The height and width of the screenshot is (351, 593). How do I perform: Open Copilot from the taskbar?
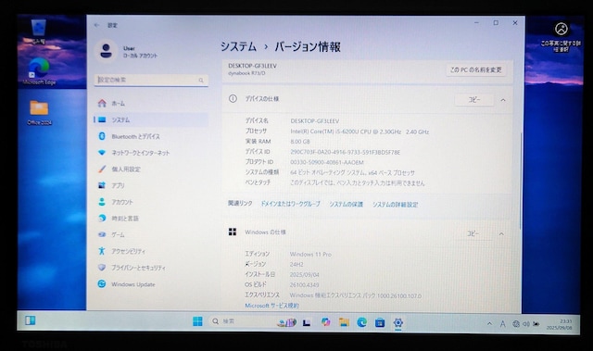pyautogui.click(x=325, y=322)
